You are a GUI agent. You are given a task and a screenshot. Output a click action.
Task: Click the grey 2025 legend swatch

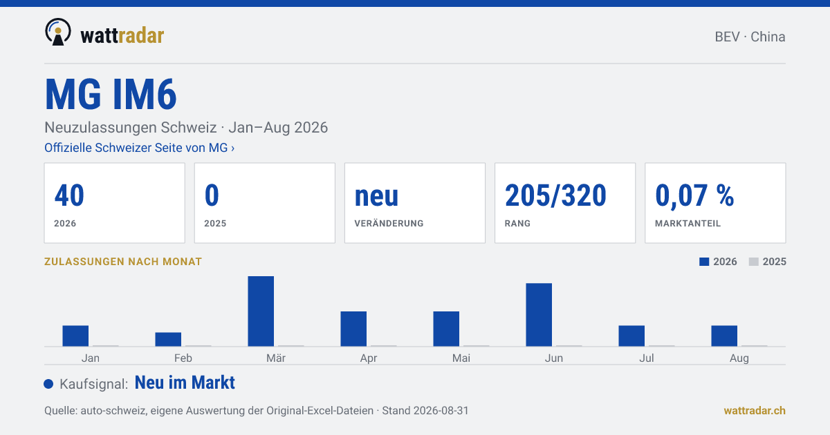click(754, 262)
